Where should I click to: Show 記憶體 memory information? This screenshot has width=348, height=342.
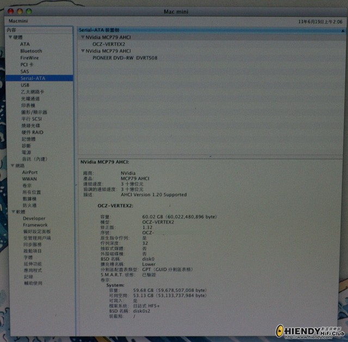(29, 139)
